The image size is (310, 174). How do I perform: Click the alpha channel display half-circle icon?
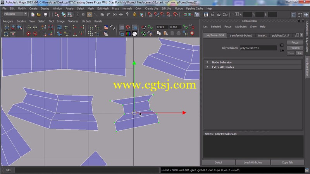pyautogui.click(x=134, y=34)
